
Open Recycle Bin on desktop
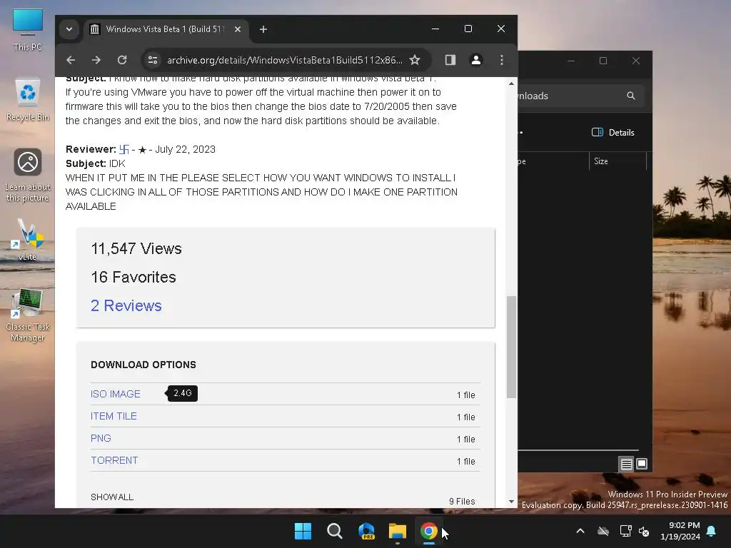coord(28,100)
